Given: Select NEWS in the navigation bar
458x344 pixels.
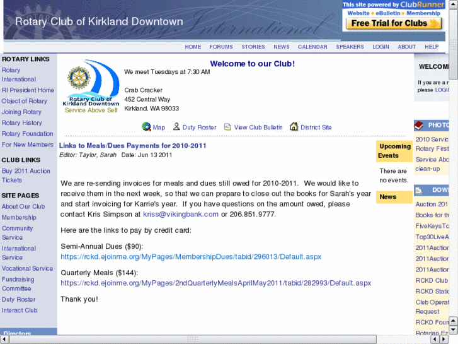Looking at the screenshot, I should pos(281,47).
